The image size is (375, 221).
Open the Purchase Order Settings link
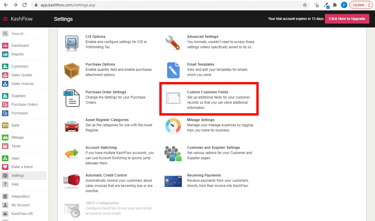106,92
